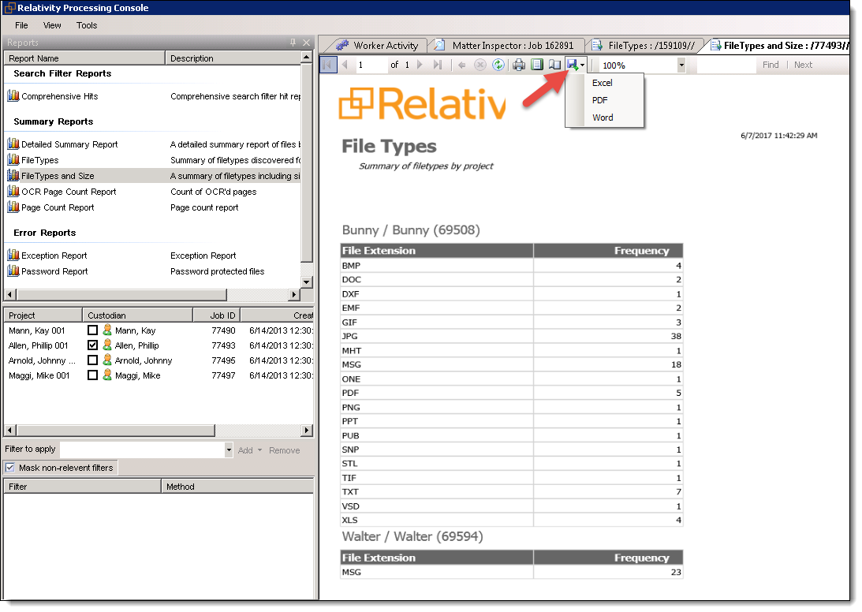This screenshot has width=862, height=612.
Task: Check the checkbox for custodian Mann, Kay
Action: 92,330
